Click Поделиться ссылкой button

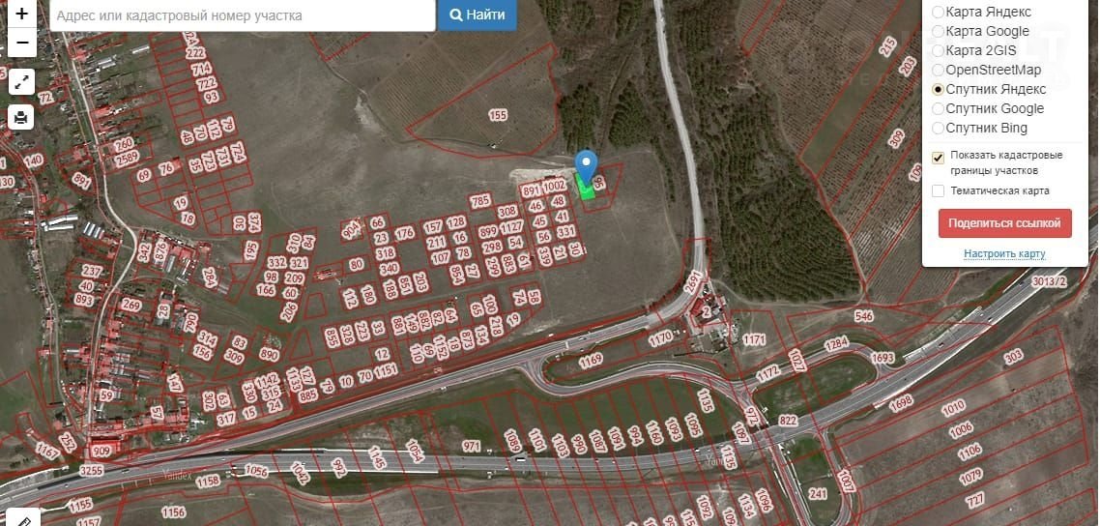tap(1004, 223)
